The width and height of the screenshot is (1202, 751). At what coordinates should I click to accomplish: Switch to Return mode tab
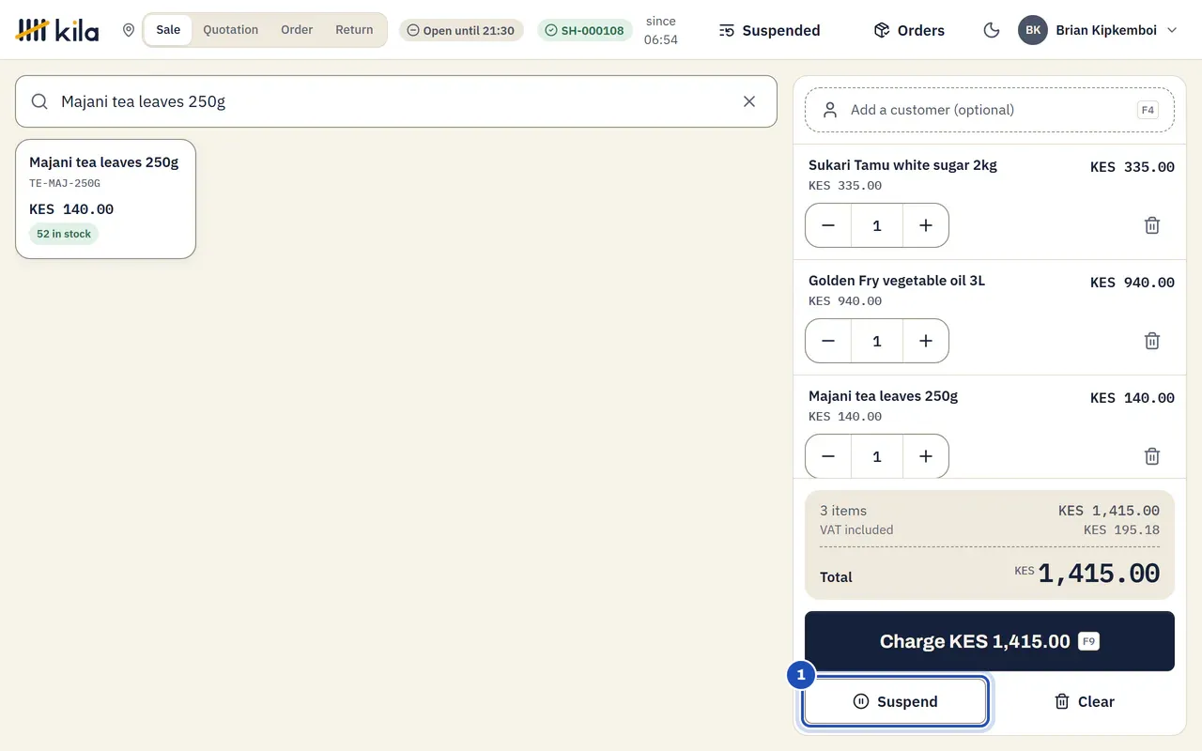point(354,30)
